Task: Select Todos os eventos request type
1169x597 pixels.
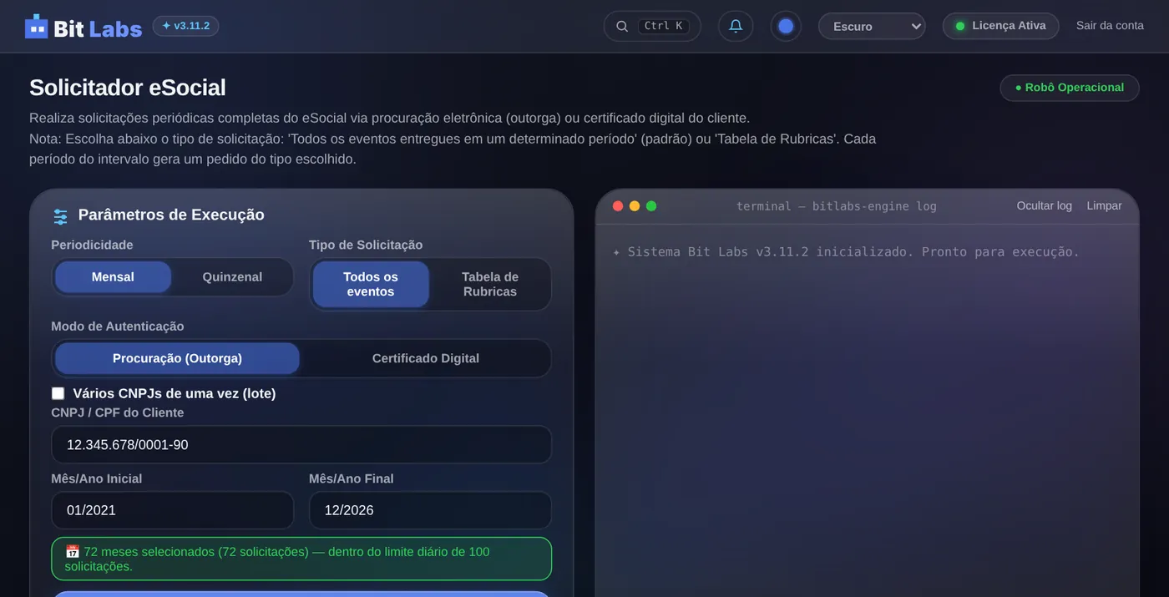Action: 371,284
